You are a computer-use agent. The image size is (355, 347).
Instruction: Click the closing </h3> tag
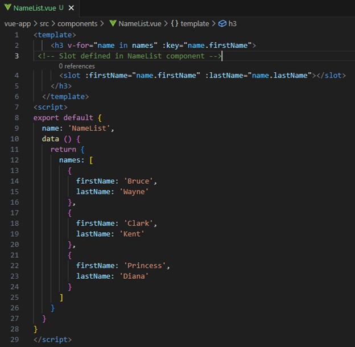pyautogui.click(x=61, y=86)
